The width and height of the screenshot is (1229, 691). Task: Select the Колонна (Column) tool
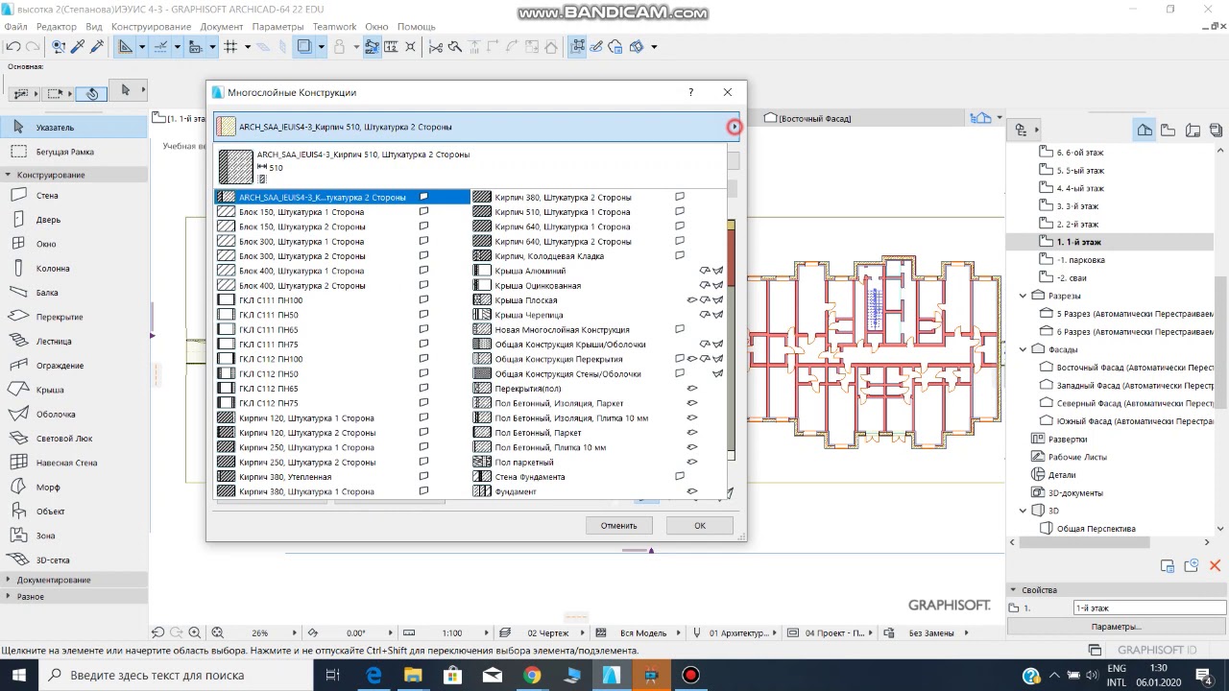click(x=52, y=269)
